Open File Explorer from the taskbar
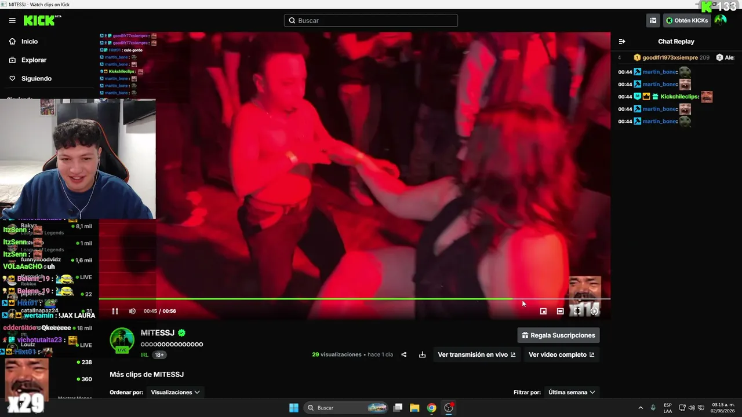Image resolution: width=742 pixels, height=417 pixels. tap(414, 408)
